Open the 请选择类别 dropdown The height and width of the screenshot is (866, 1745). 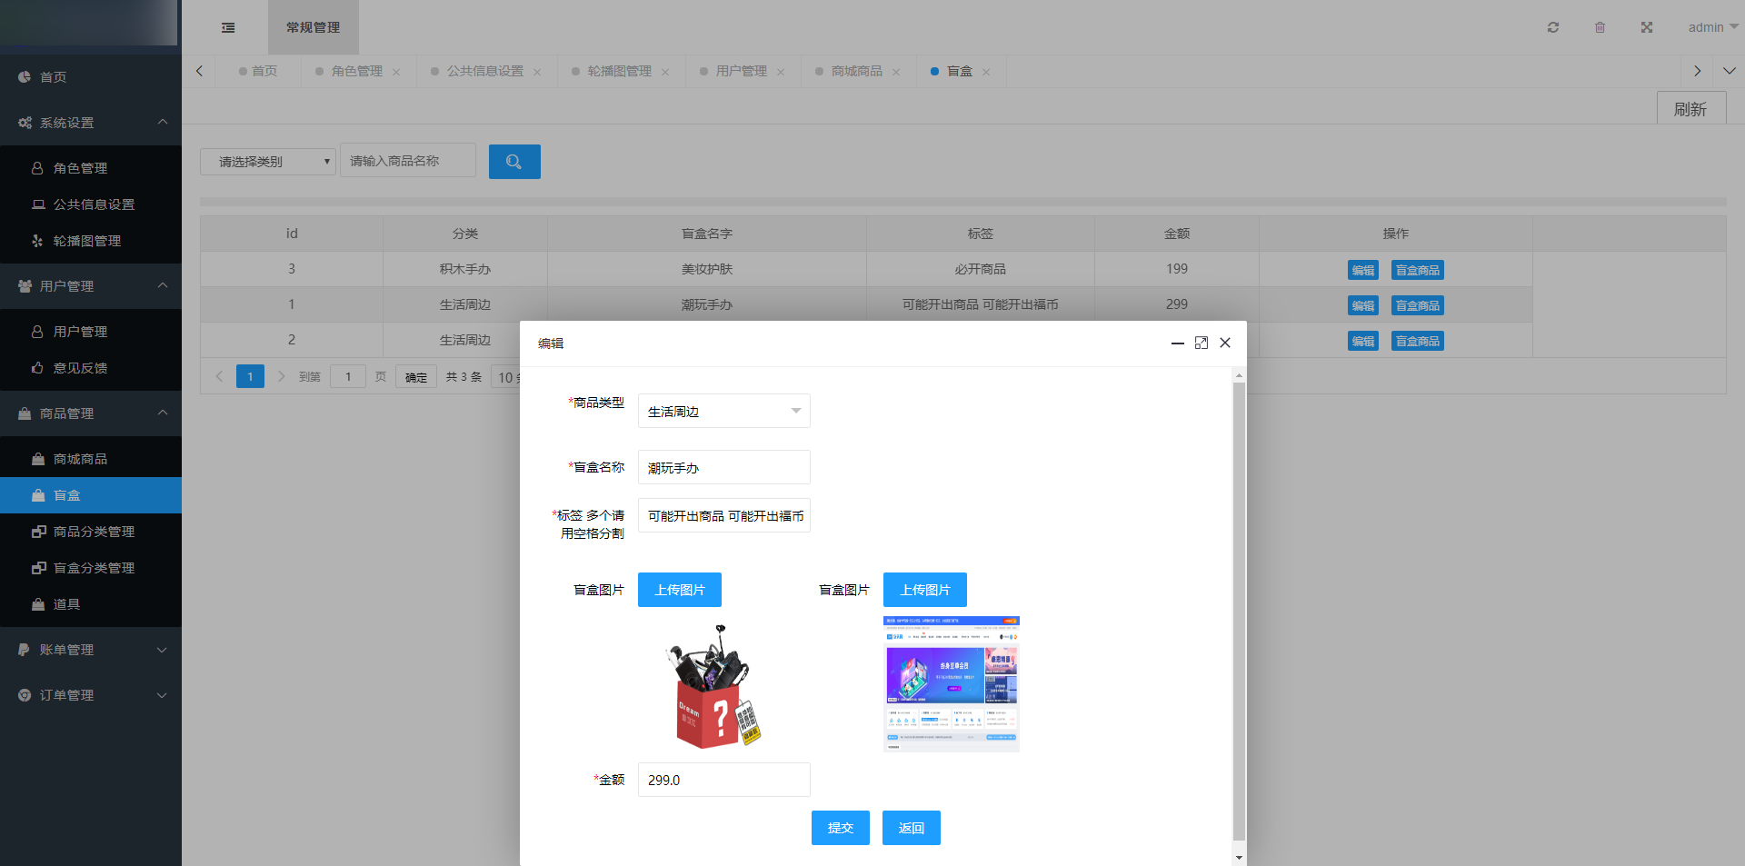268,161
